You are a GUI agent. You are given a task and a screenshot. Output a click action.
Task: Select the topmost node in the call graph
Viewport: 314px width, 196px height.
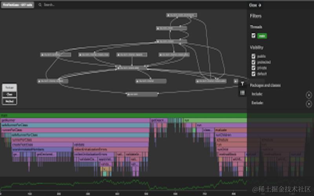point(181,15)
